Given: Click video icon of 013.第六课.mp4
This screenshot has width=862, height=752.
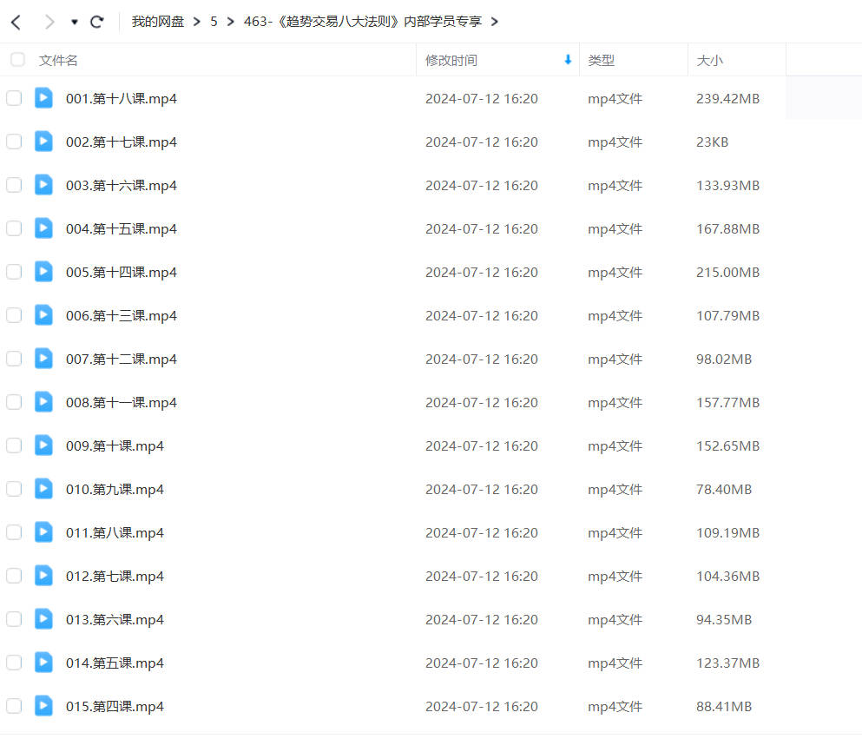Looking at the screenshot, I should click(43, 619).
